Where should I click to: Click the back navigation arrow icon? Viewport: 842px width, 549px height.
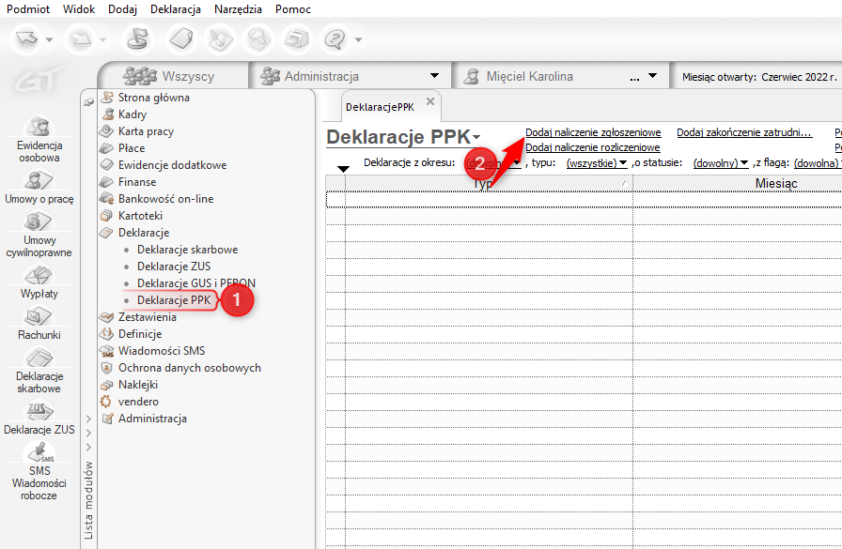27,39
